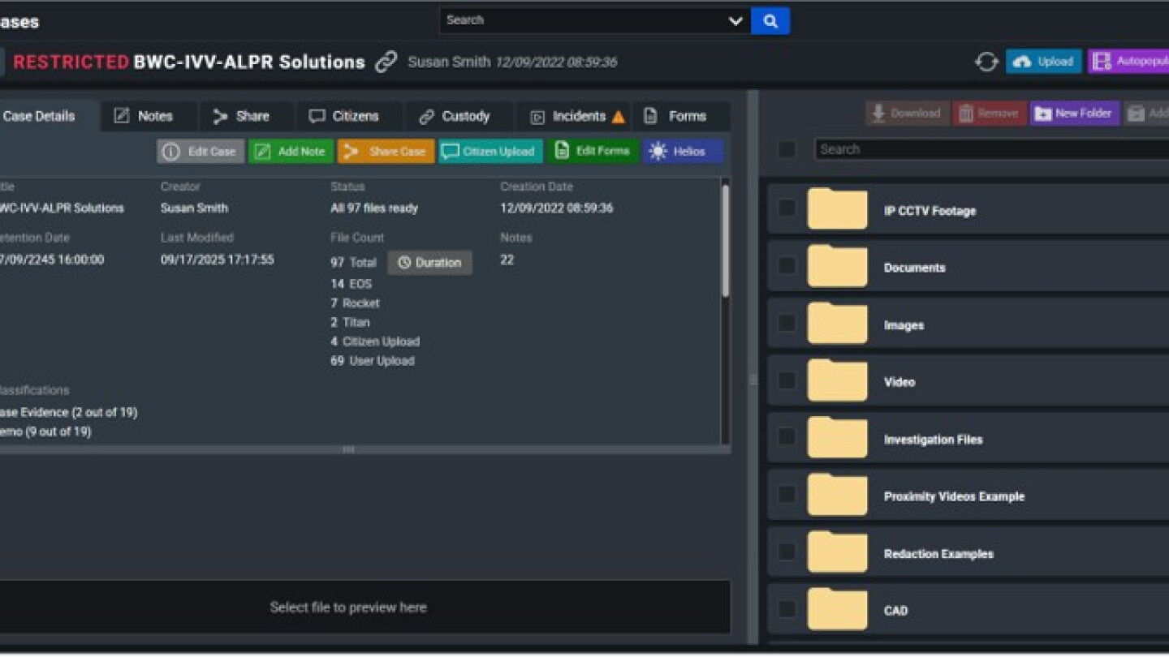Check the IP CCTV Footage folder checkbox
Viewport: 1169px width, 657px height.
coord(787,208)
